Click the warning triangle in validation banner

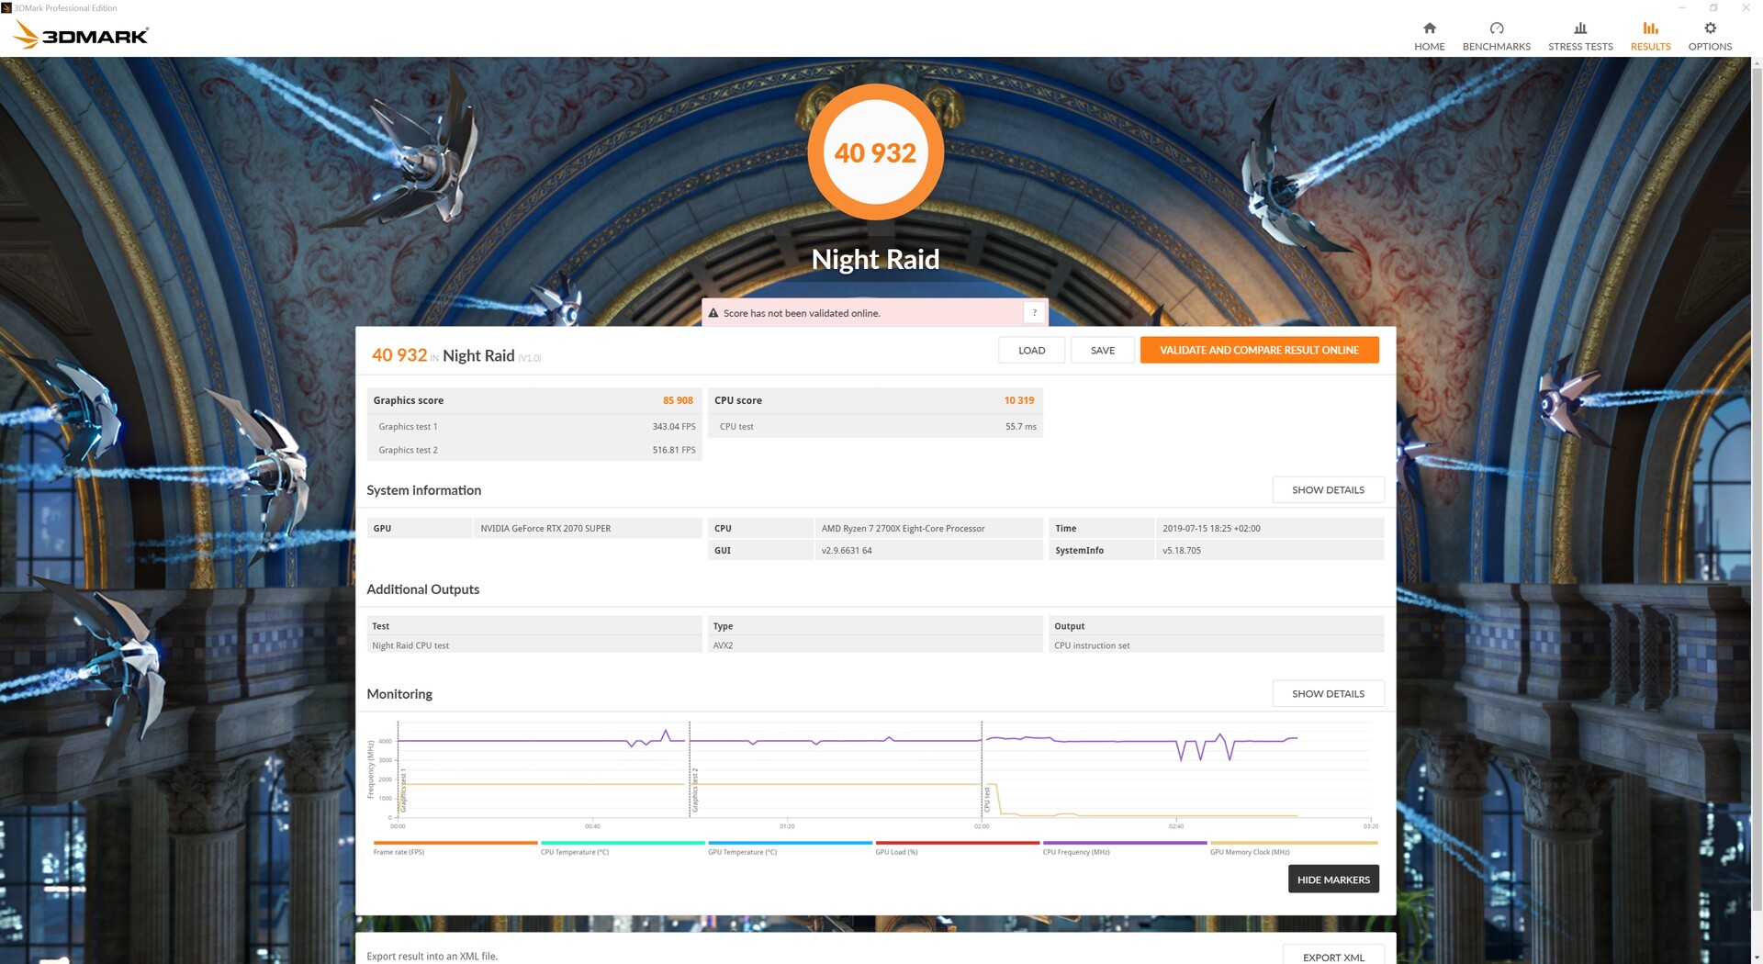(x=713, y=313)
